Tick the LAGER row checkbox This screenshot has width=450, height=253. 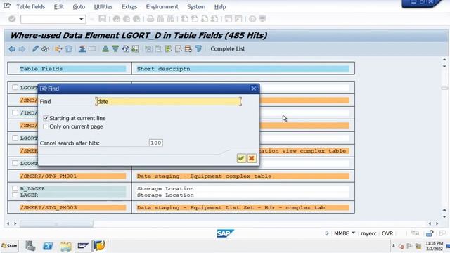[15, 195]
